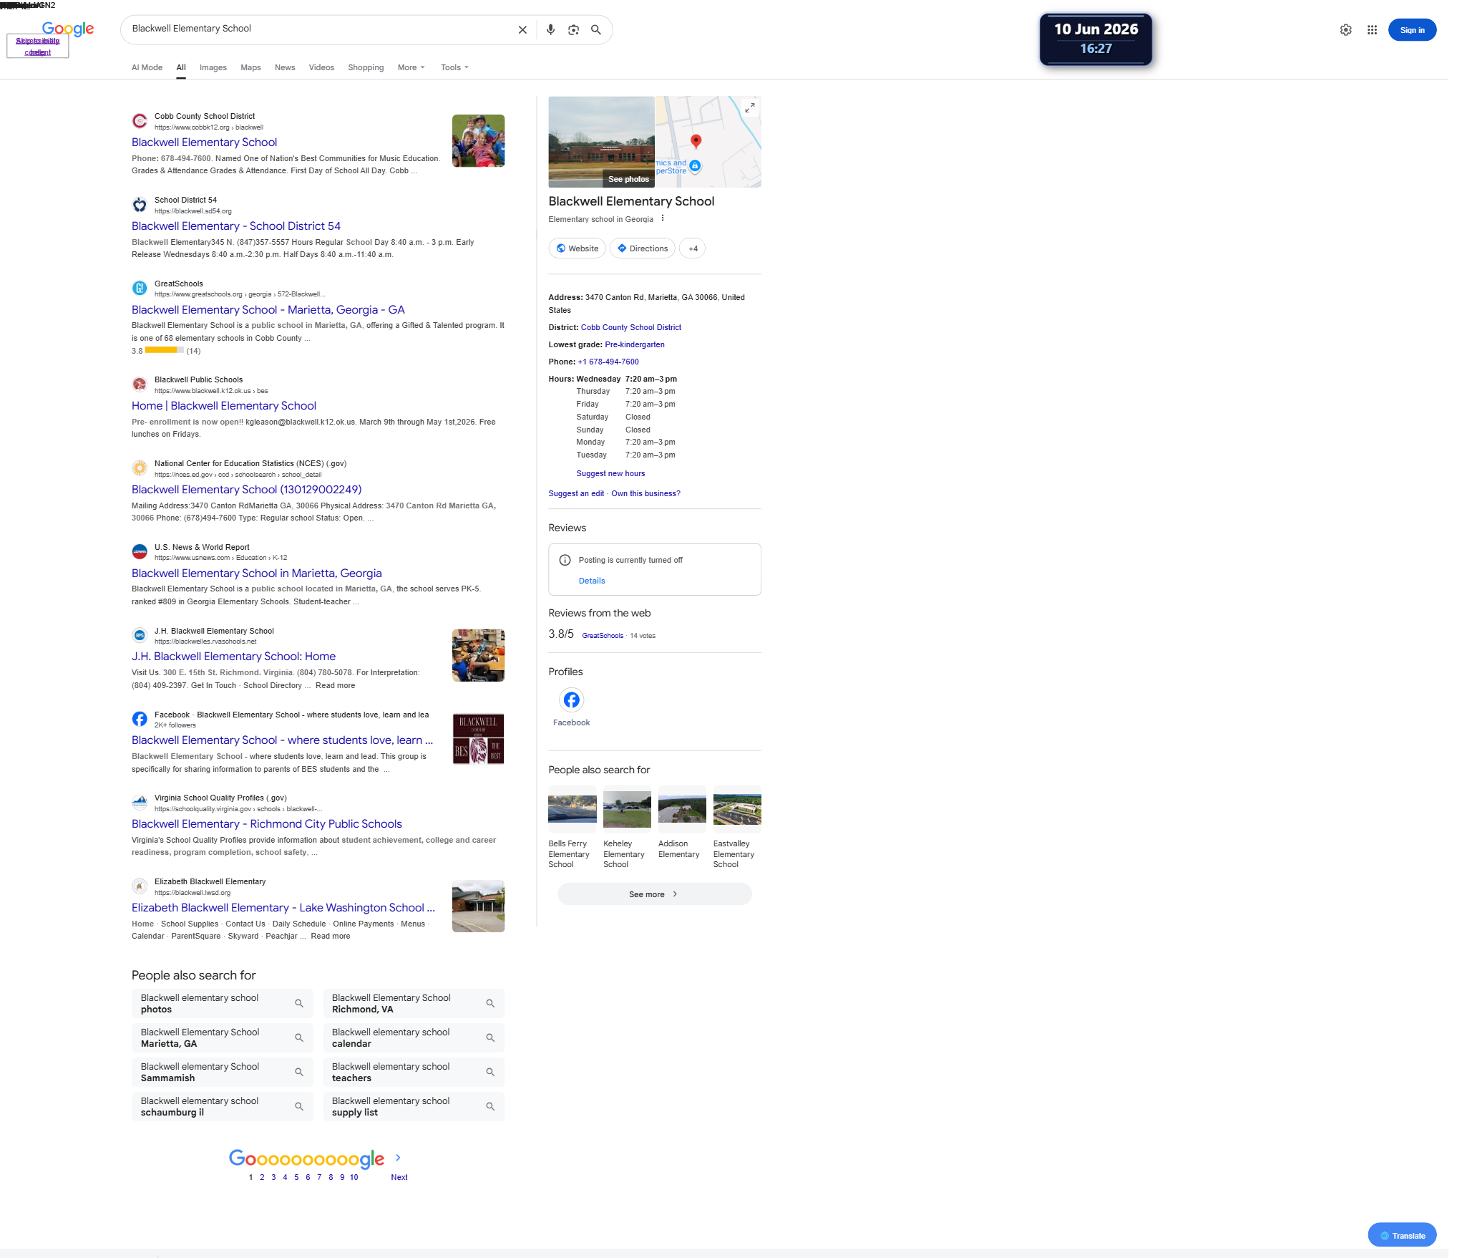
Task: Start voice search with the microphone icon
Action: [x=550, y=29]
